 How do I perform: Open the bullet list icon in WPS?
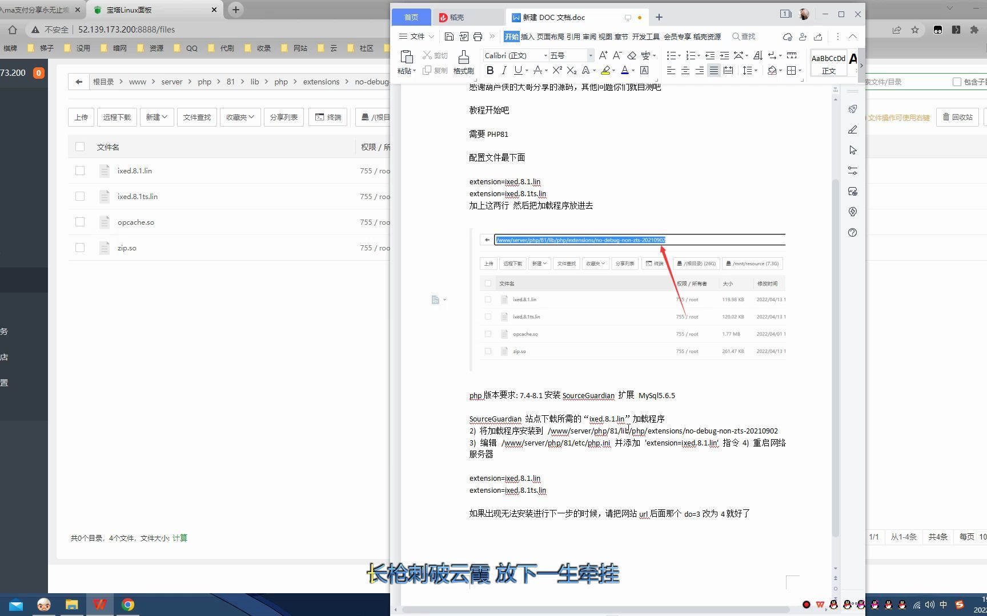672,55
